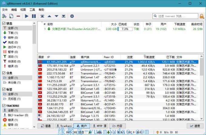Select 进行中 (1) status filter

point(17,47)
